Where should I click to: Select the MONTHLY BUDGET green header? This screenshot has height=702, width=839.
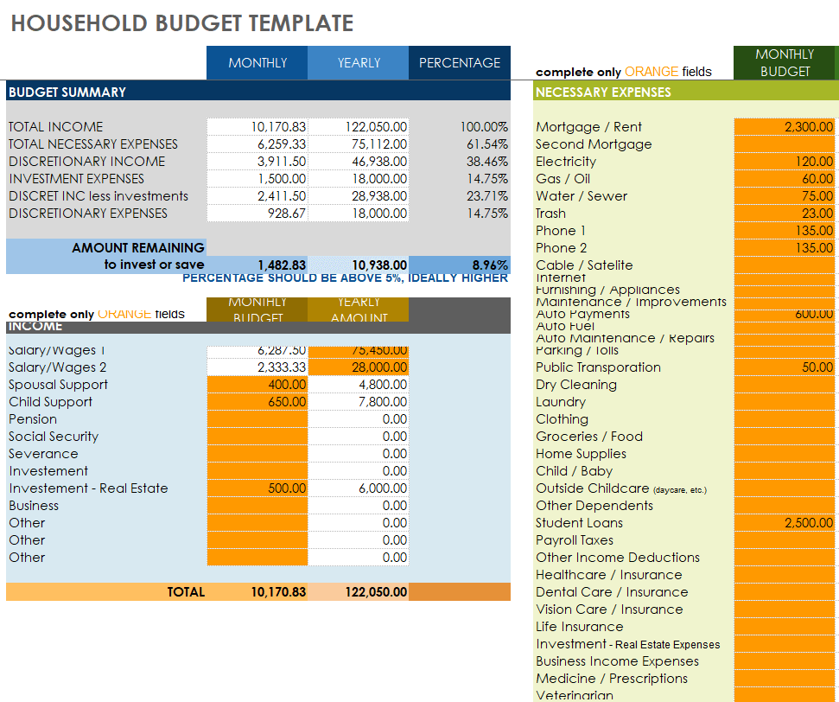pyautogui.click(x=785, y=62)
